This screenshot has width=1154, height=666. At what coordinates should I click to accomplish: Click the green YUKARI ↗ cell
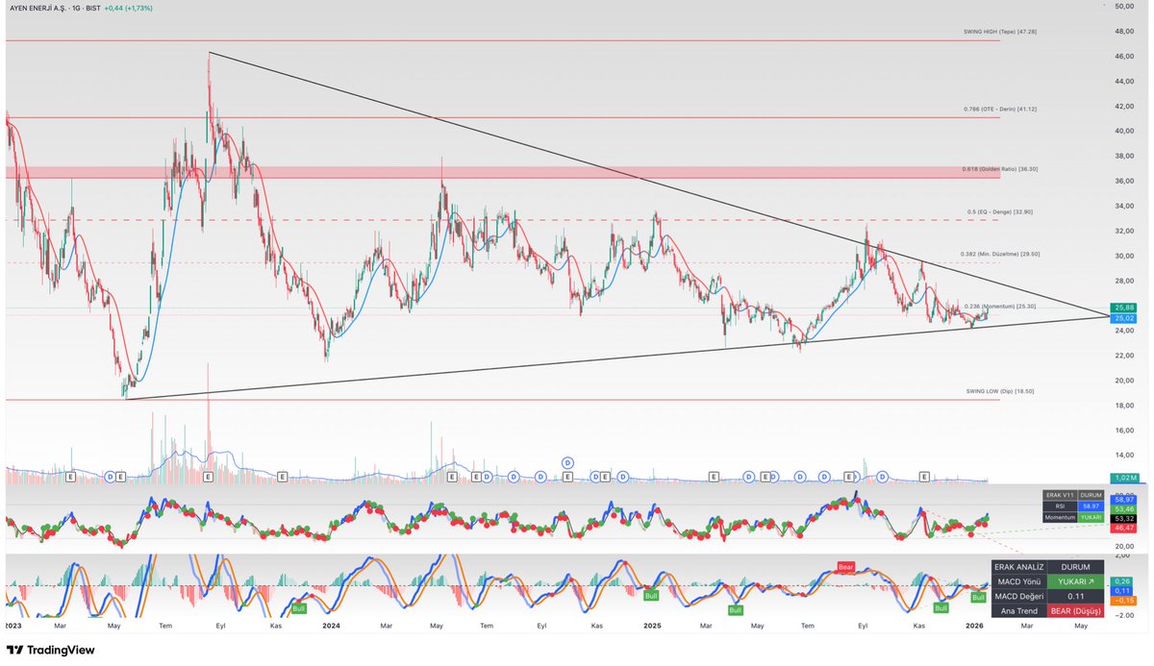click(1075, 581)
